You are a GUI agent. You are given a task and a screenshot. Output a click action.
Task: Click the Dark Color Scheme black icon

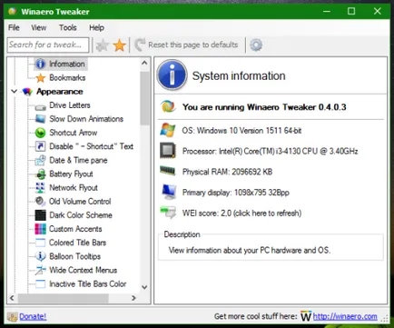(40, 215)
